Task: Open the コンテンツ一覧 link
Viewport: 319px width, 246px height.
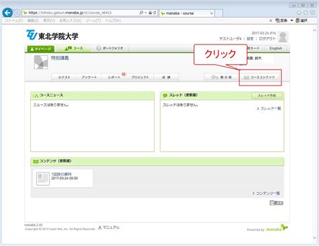Action: point(266,193)
